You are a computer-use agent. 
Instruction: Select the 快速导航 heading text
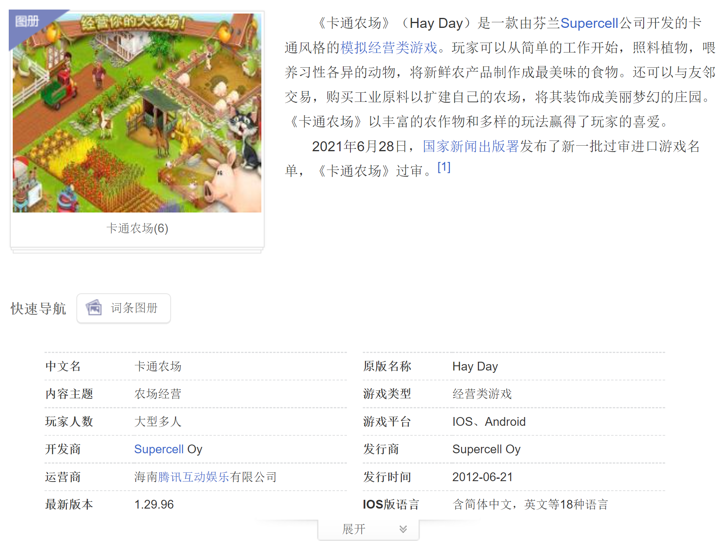pos(38,308)
